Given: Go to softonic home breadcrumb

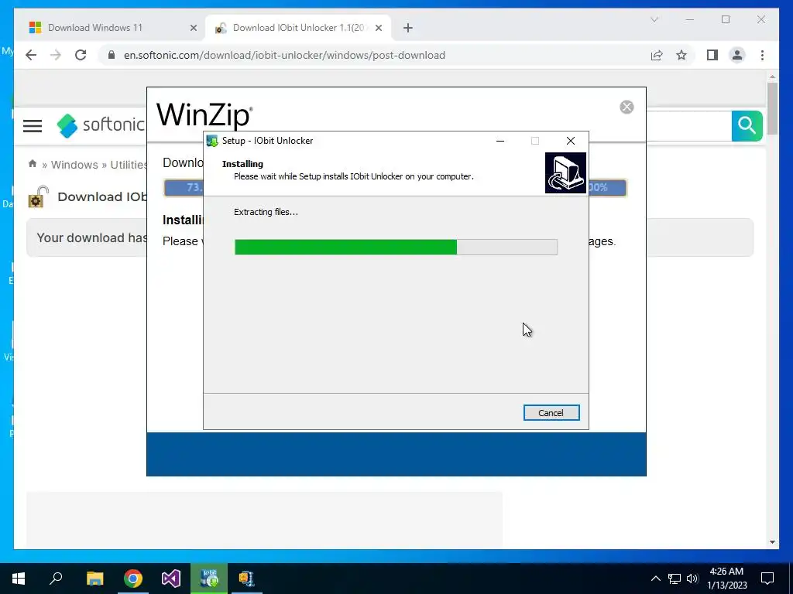Looking at the screenshot, I should coord(33,164).
